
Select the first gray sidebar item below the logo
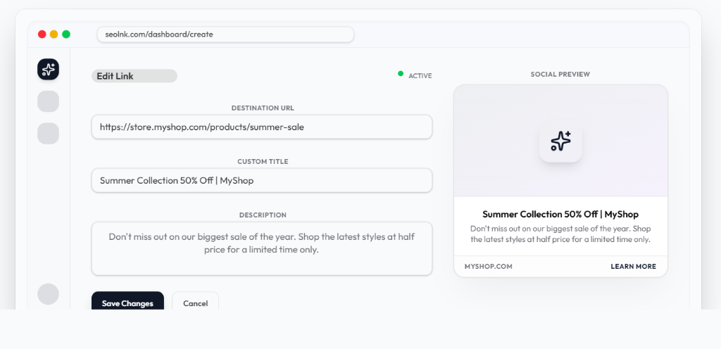(x=48, y=101)
